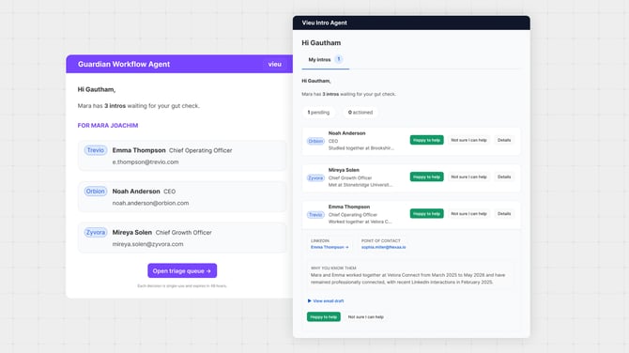Click Happy to help for Mireya Solen
Viewport: 629px width, 353px height.
click(426, 176)
